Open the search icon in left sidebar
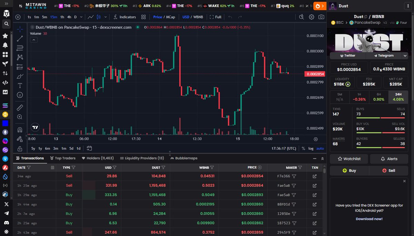The height and width of the screenshot is (236, 414). [6, 24]
